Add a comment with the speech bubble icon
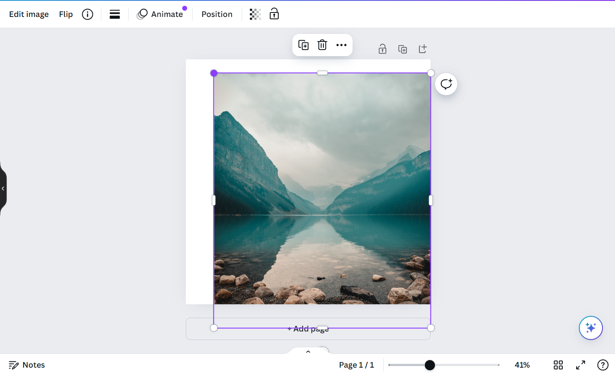Screen dimensions: 615x373 (x=446, y=84)
